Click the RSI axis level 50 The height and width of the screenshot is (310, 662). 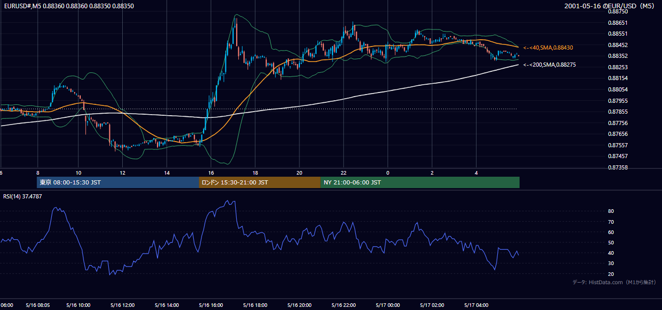[611, 242]
